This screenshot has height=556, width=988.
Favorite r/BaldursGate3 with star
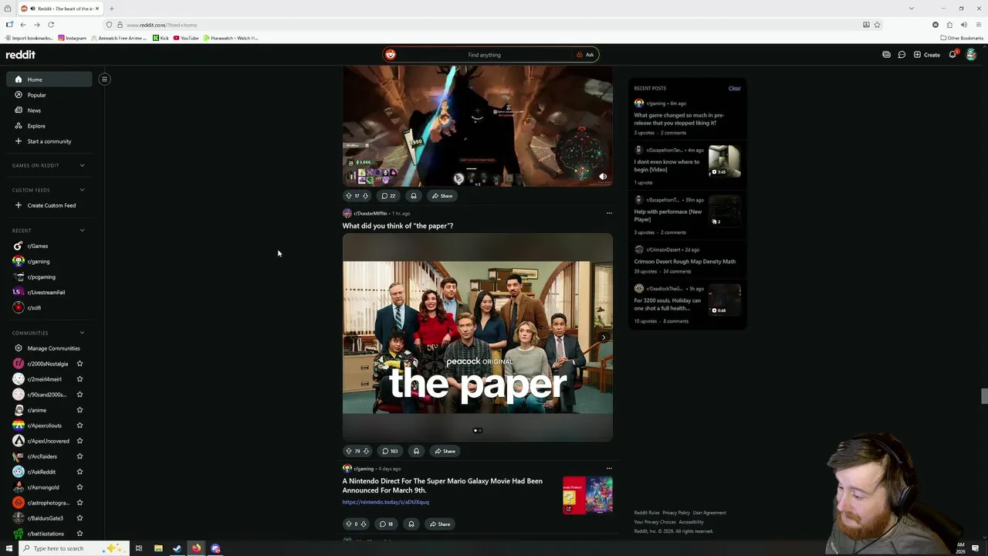[80, 518]
